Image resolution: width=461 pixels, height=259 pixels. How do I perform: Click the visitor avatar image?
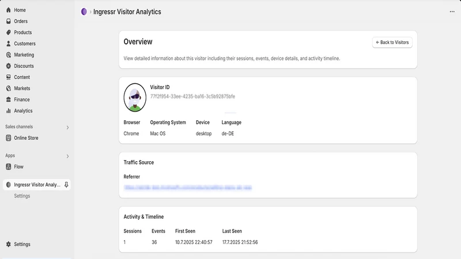[135, 97]
